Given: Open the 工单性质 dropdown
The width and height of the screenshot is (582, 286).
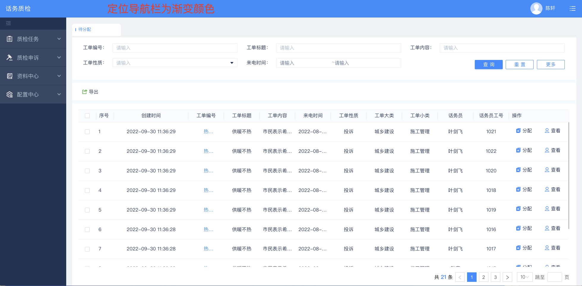Looking at the screenshot, I should [175, 63].
